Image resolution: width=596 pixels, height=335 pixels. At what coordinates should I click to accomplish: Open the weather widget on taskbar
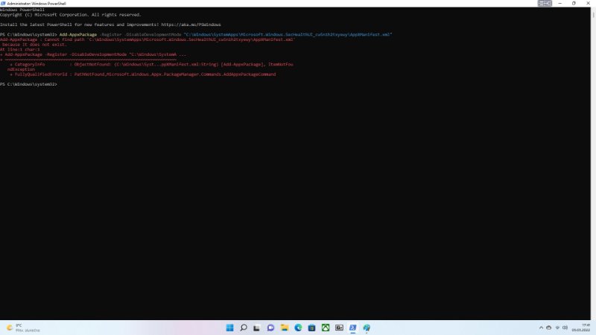tap(24, 328)
